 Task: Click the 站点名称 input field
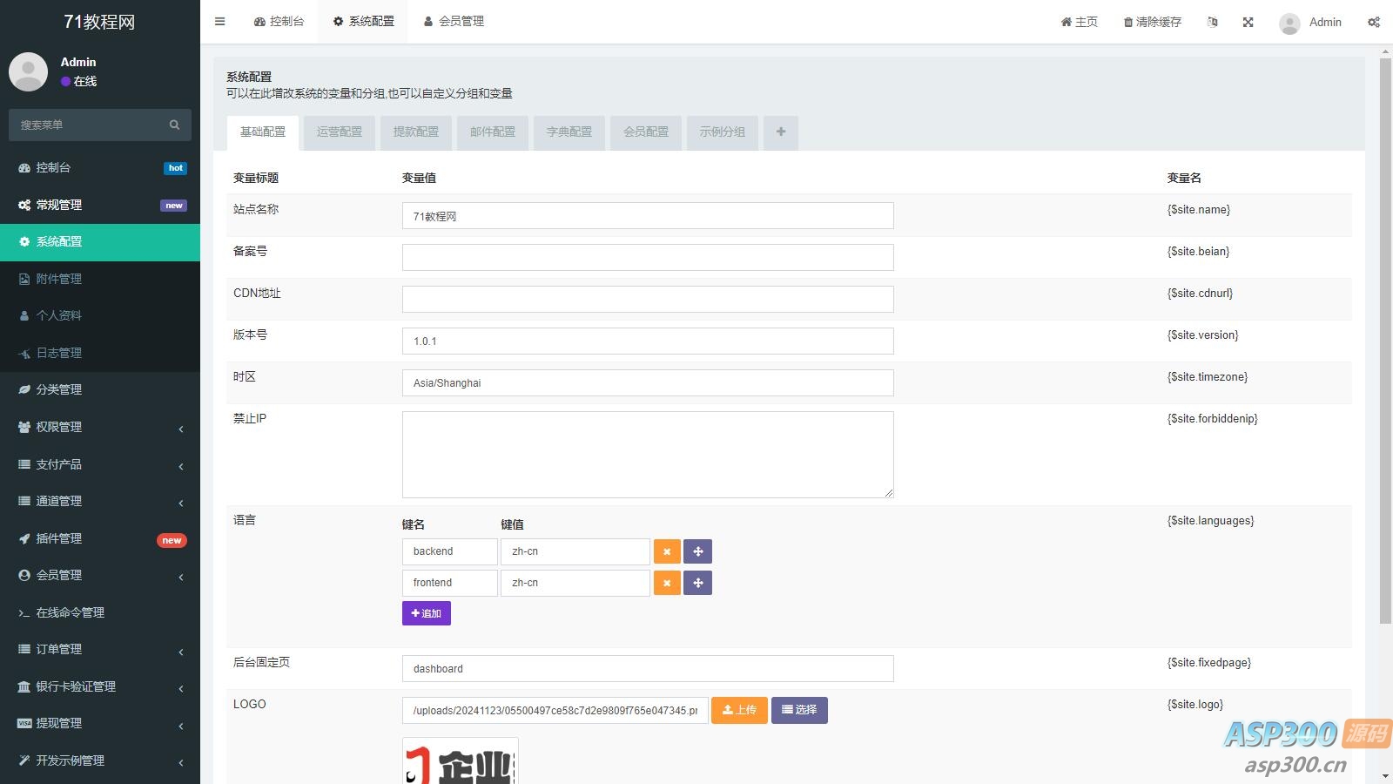[647, 216]
